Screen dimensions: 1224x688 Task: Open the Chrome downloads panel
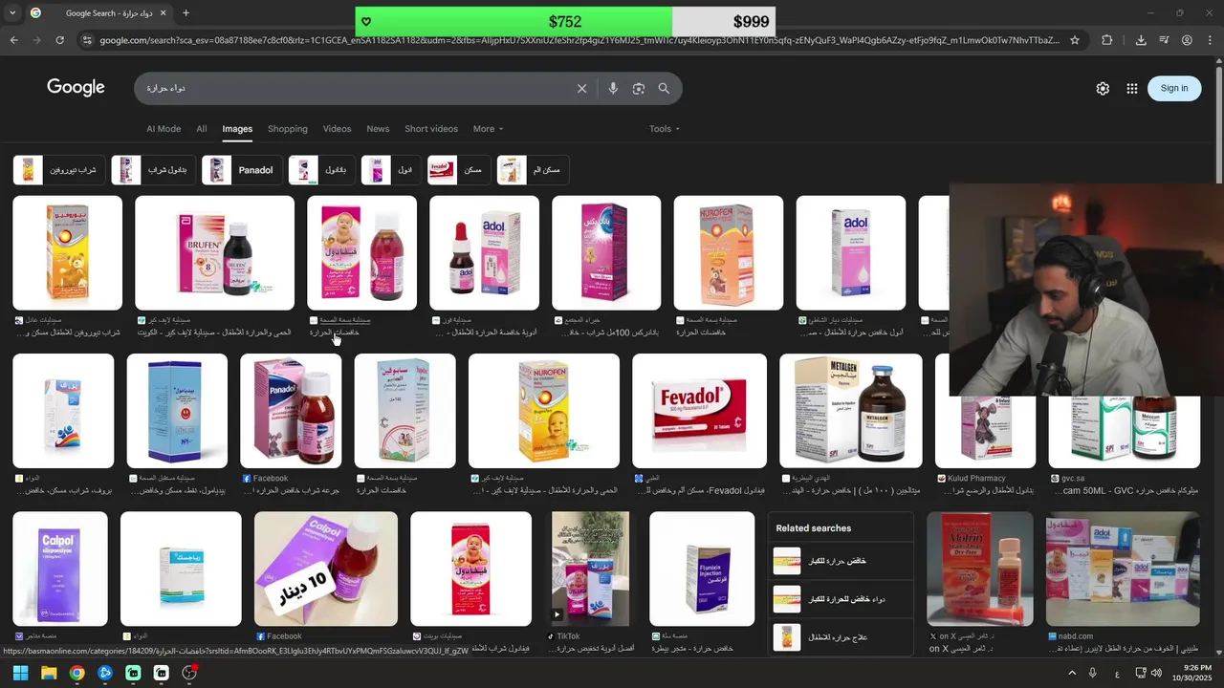click(1141, 40)
